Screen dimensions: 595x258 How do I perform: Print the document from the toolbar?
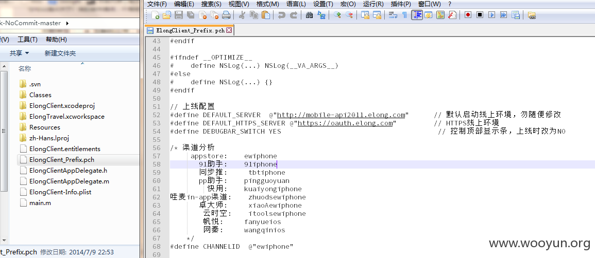(x=226, y=15)
